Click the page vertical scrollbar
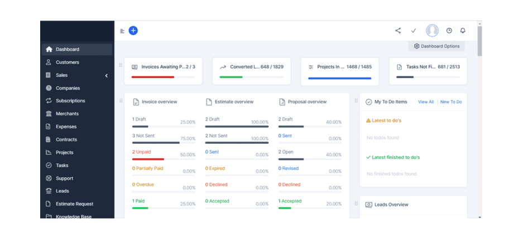Image resolution: width=523 pixels, height=239 pixels. click(x=479, y=42)
